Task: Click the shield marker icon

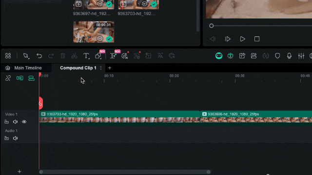Action: point(277,56)
